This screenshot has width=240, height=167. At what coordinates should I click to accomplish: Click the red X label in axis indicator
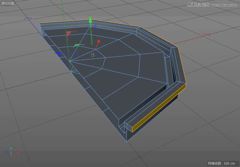tap(18, 154)
